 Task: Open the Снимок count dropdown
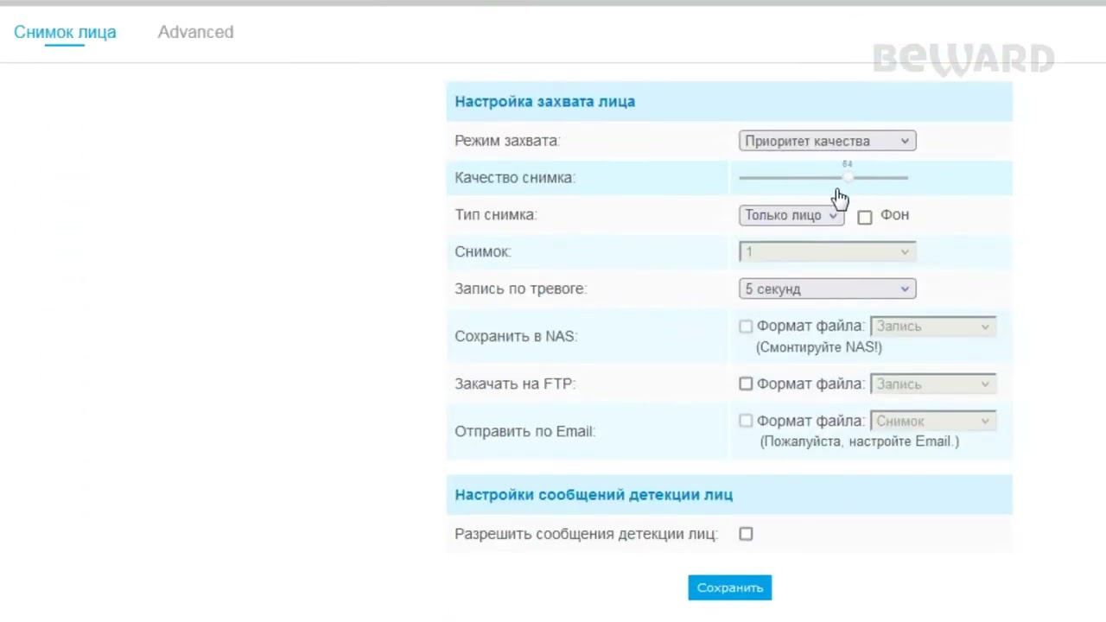(828, 251)
